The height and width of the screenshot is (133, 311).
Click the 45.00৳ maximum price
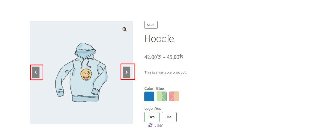[x=175, y=57]
